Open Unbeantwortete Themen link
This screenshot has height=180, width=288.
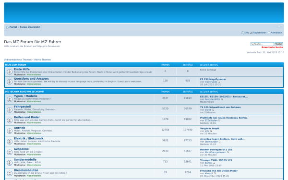coord(18,60)
